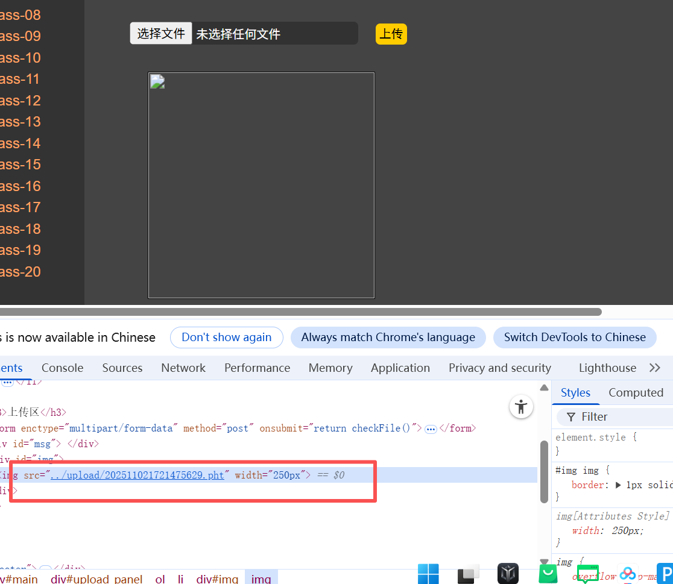673x584 pixels.
Task: Click the yellow 上传 upload button
Action: click(x=391, y=34)
